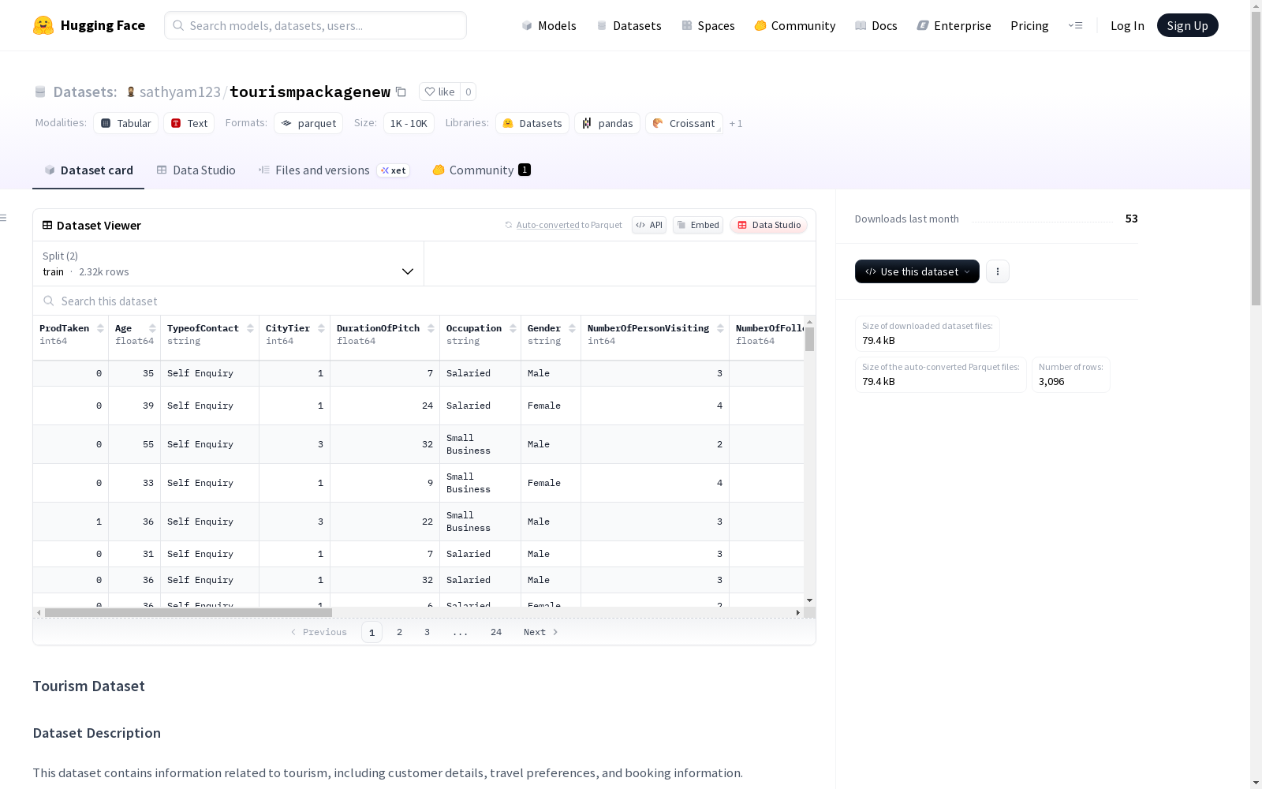Click the Sign Up button
Viewport: 1262px width, 789px height.
(x=1187, y=25)
